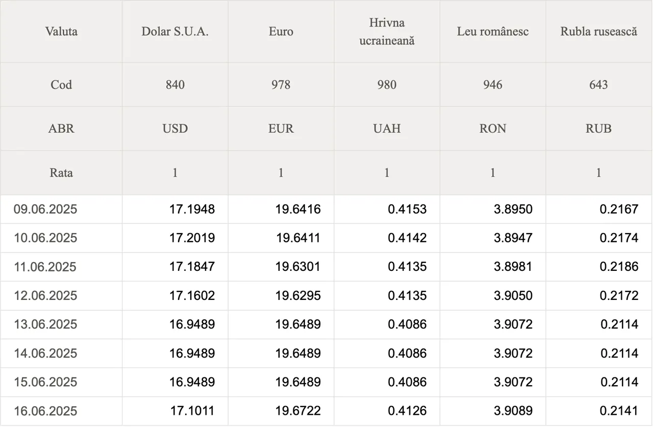This screenshot has width=653, height=427.
Task: Click the Valuta header cell
Action: pos(61,32)
